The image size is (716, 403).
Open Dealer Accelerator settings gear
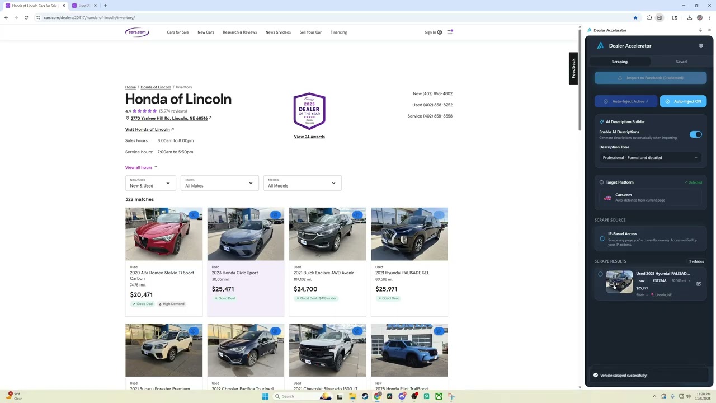click(x=701, y=46)
